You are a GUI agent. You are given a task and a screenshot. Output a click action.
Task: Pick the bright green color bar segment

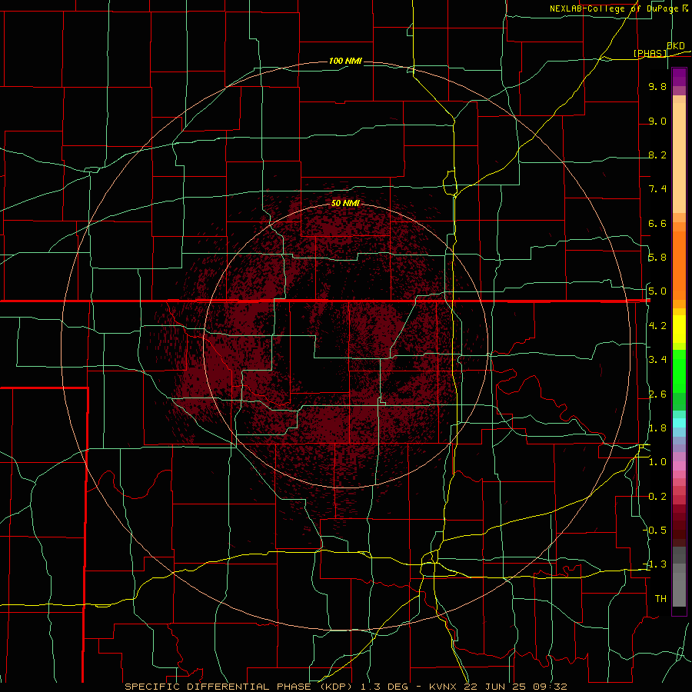tap(679, 371)
